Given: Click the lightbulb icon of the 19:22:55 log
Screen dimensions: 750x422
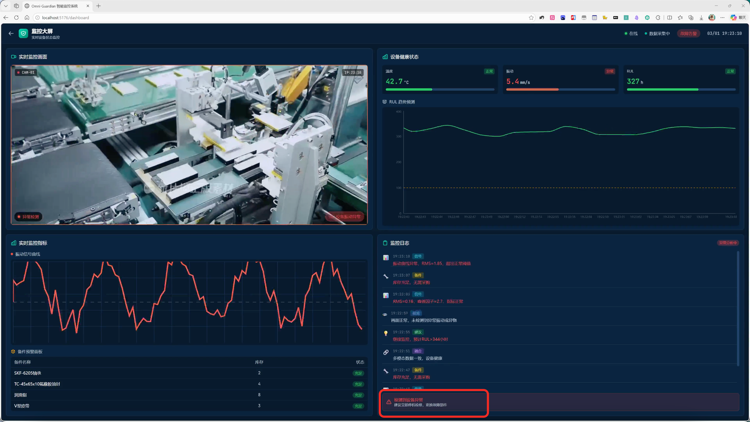Looking at the screenshot, I should (386, 333).
